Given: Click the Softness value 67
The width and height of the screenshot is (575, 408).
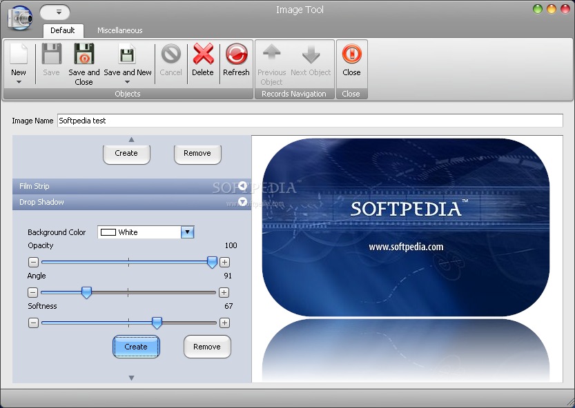Looking at the screenshot, I should (228, 306).
